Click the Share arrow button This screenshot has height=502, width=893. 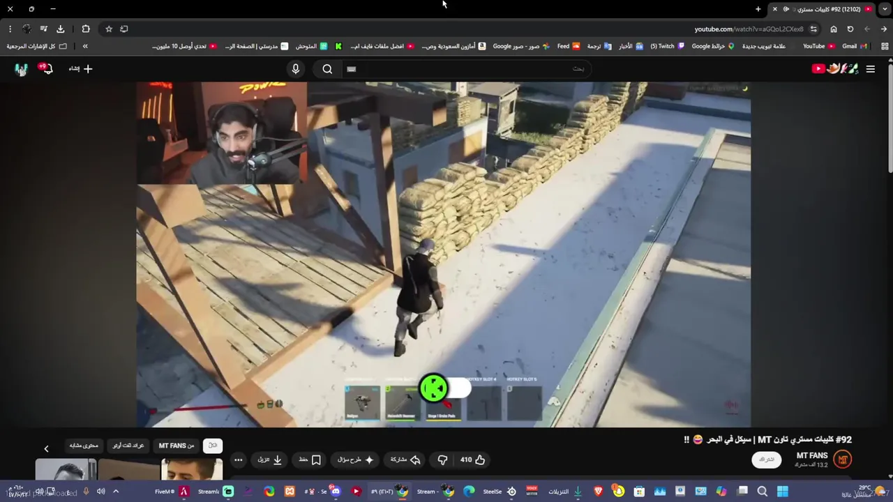tap(405, 459)
